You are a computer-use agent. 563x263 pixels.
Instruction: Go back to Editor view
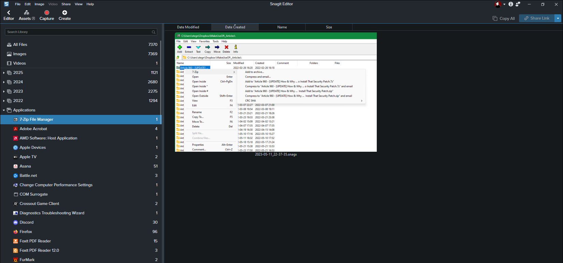pyautogui.click(x=9, y=15)
